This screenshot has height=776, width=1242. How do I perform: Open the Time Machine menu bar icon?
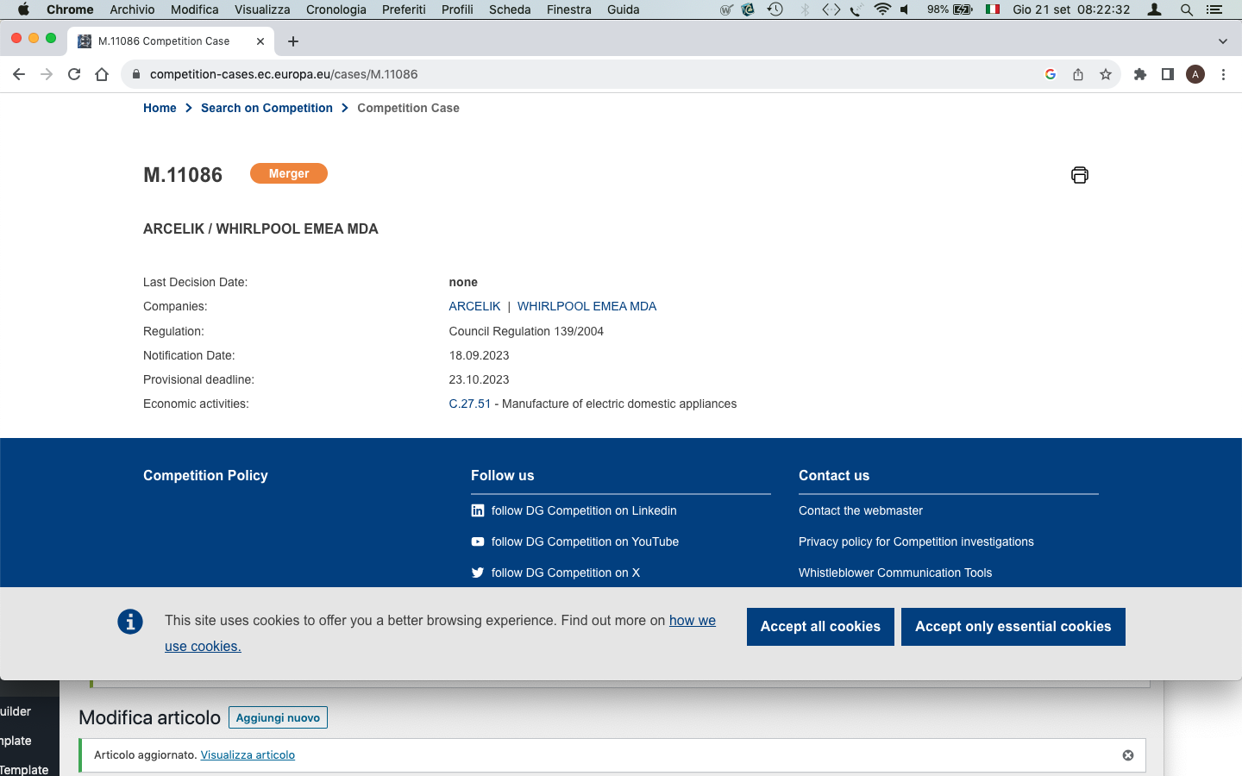click(775, 9)
